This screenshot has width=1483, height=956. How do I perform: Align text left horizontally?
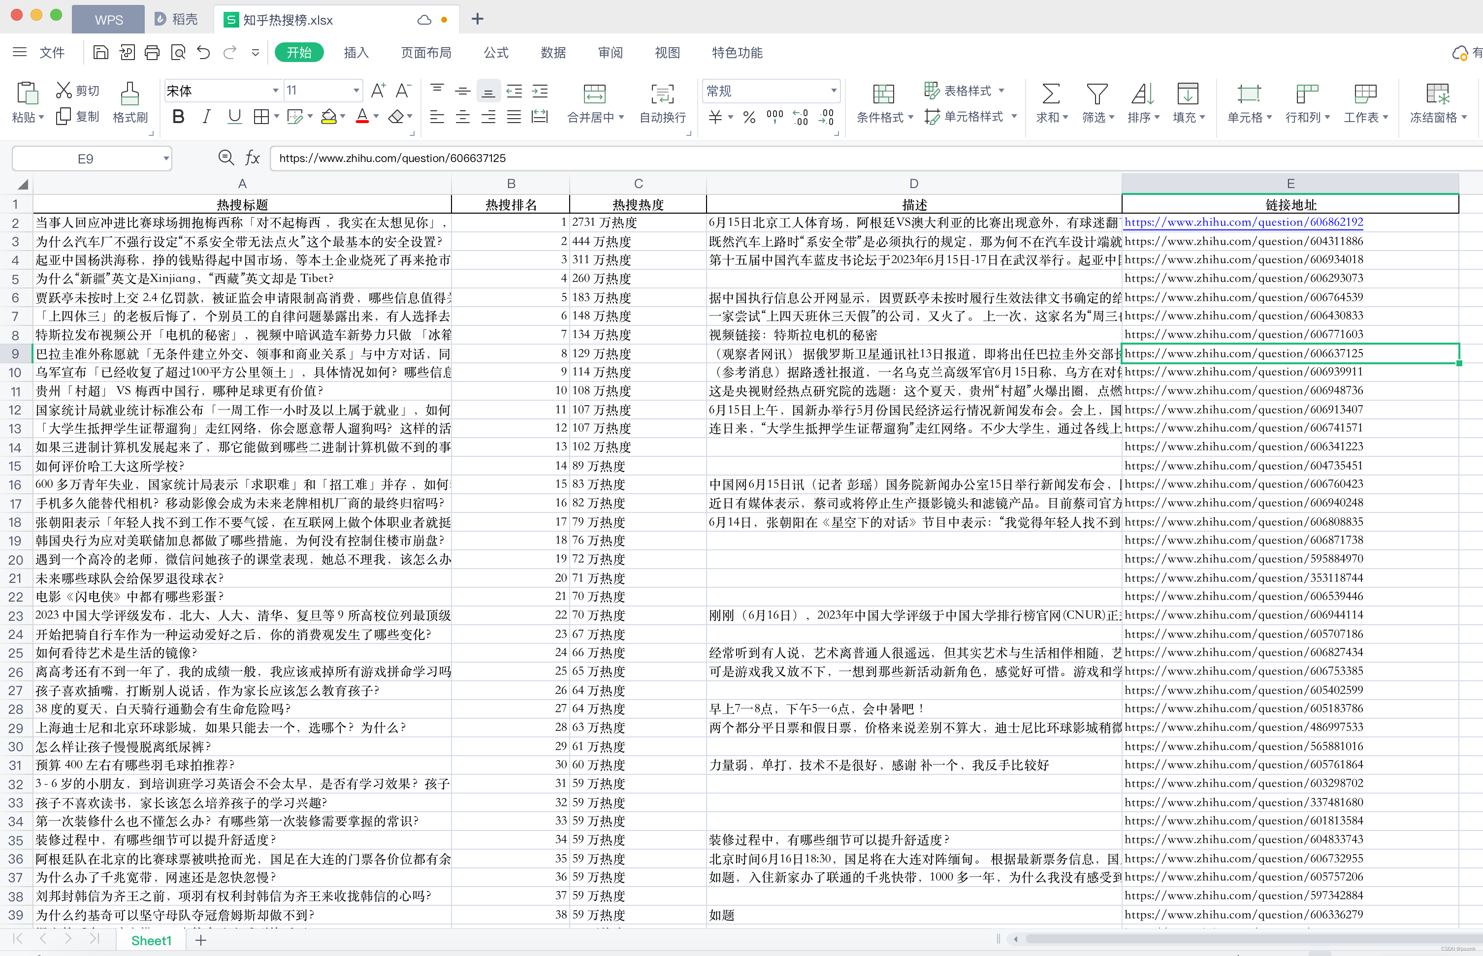(437, 117)
